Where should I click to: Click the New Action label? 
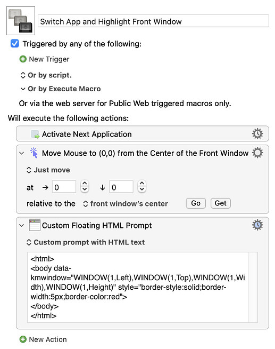pos(48,339)
